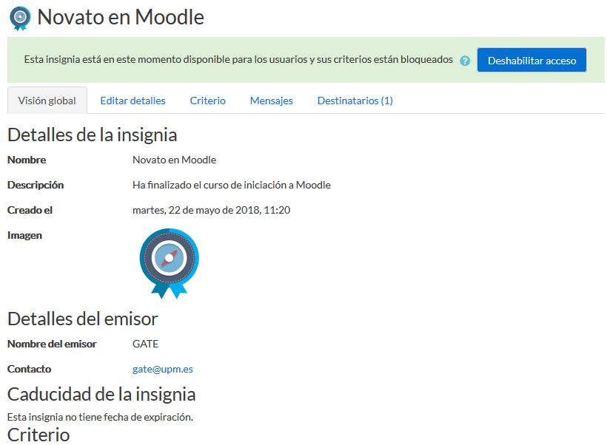
Task: Select the Visión global tab
Action: [47, 101]
